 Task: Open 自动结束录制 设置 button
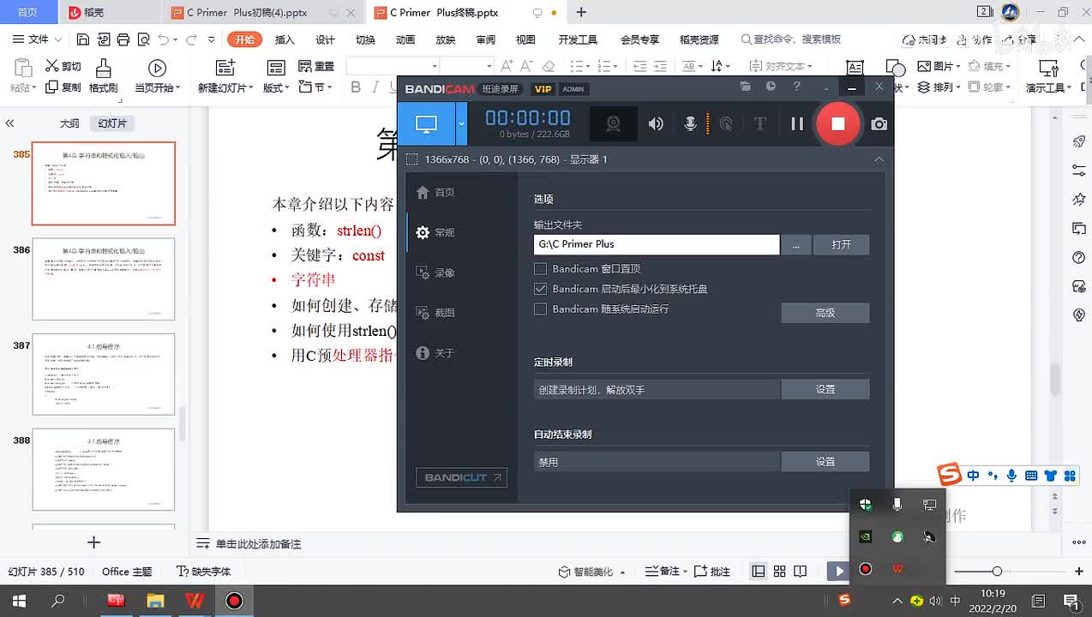pos(825,462)
